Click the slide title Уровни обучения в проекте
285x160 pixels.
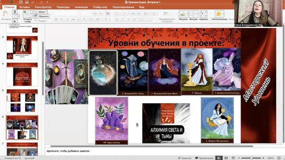coord(166,43)
